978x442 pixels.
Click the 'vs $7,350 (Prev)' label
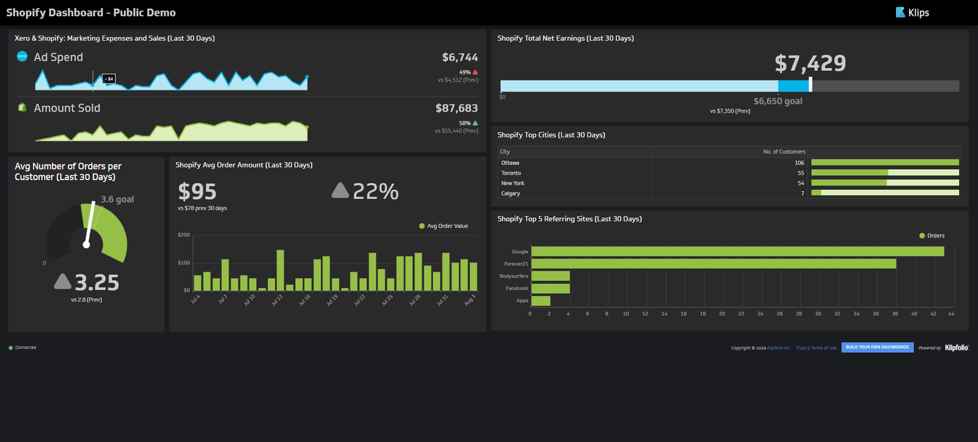(x=730, y=111)
